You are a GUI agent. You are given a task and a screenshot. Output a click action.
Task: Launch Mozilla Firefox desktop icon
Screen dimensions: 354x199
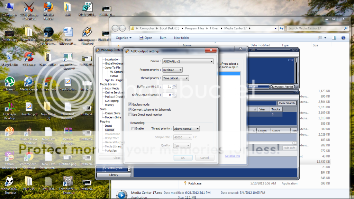click(x=48, y=11)
